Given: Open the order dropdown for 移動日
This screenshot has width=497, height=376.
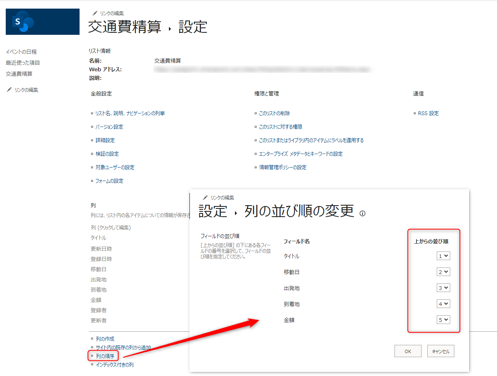Looking at the screenshot, I should pos(443,272).
